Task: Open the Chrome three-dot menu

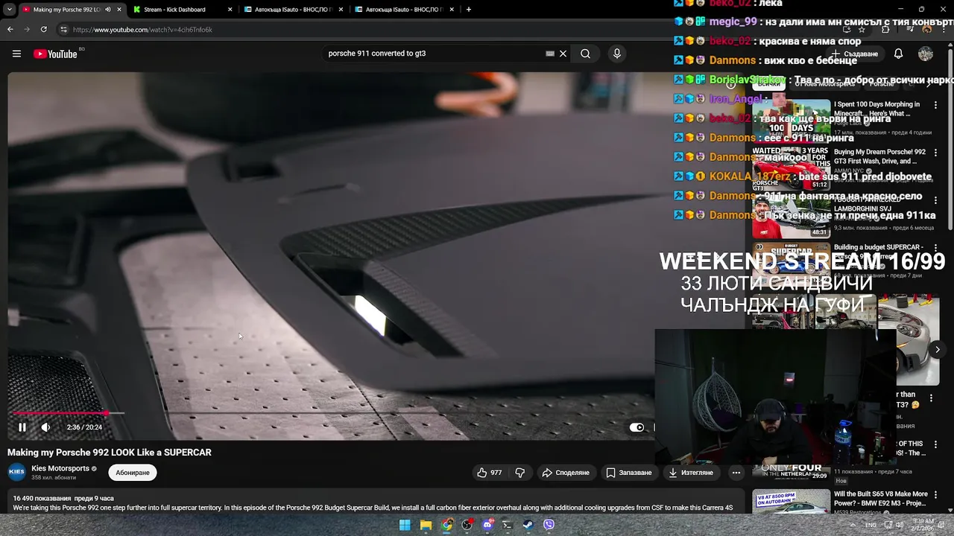Action: point(944,30)
